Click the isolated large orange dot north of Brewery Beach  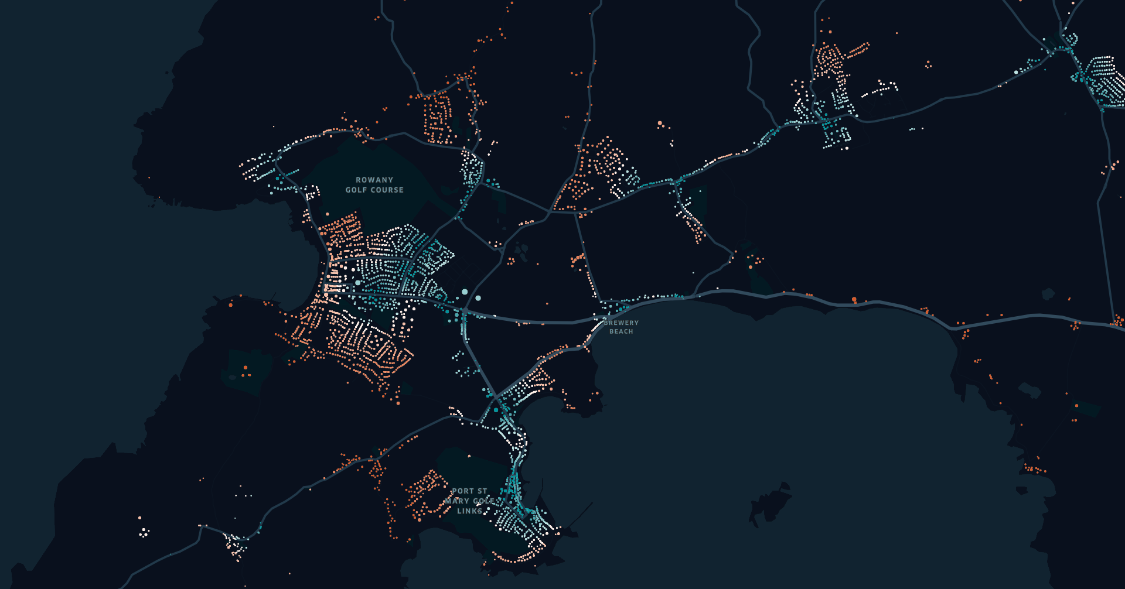660,124
